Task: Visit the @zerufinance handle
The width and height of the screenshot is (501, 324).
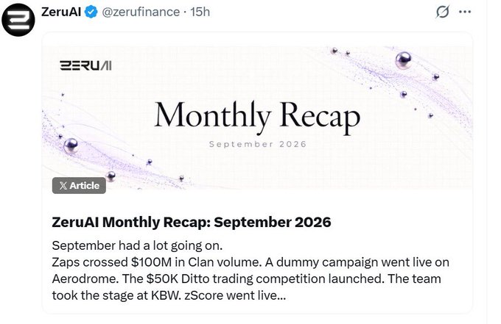Action: click(x=141, y=12)
